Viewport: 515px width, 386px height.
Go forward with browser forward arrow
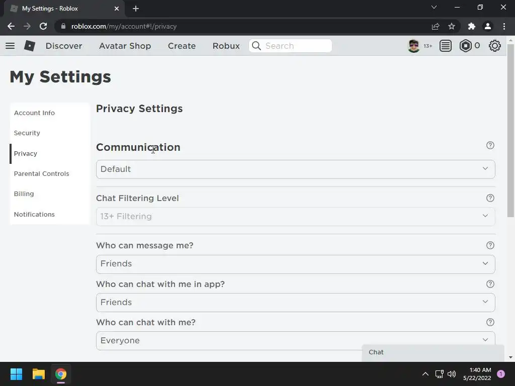click(x=27, y=26)
